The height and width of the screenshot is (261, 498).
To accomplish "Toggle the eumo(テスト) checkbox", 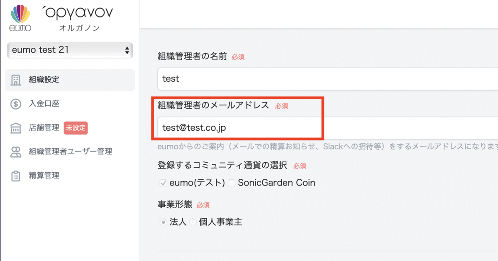I will pyautogui.click(x=163, y=183).
